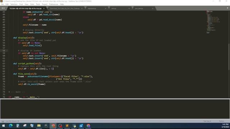
Task: Open the View menu
Action: click(26, 4)
